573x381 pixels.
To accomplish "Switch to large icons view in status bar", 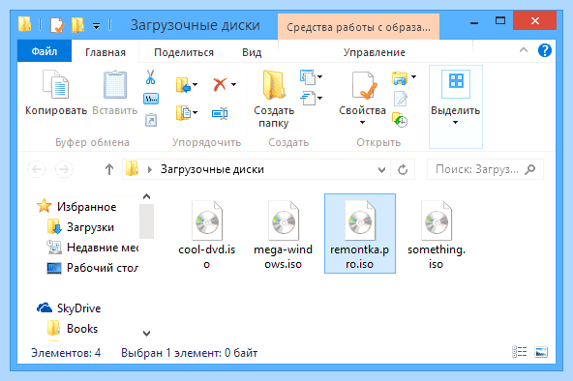I will point(541,352).
